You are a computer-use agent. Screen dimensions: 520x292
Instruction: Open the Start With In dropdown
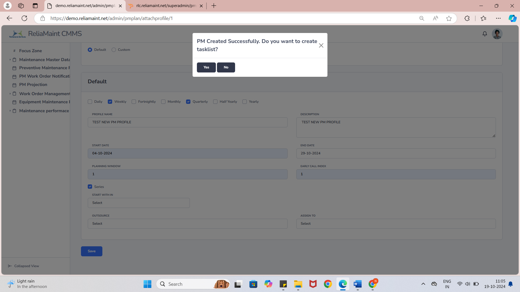pyautogui.click(x=139, y=203)
